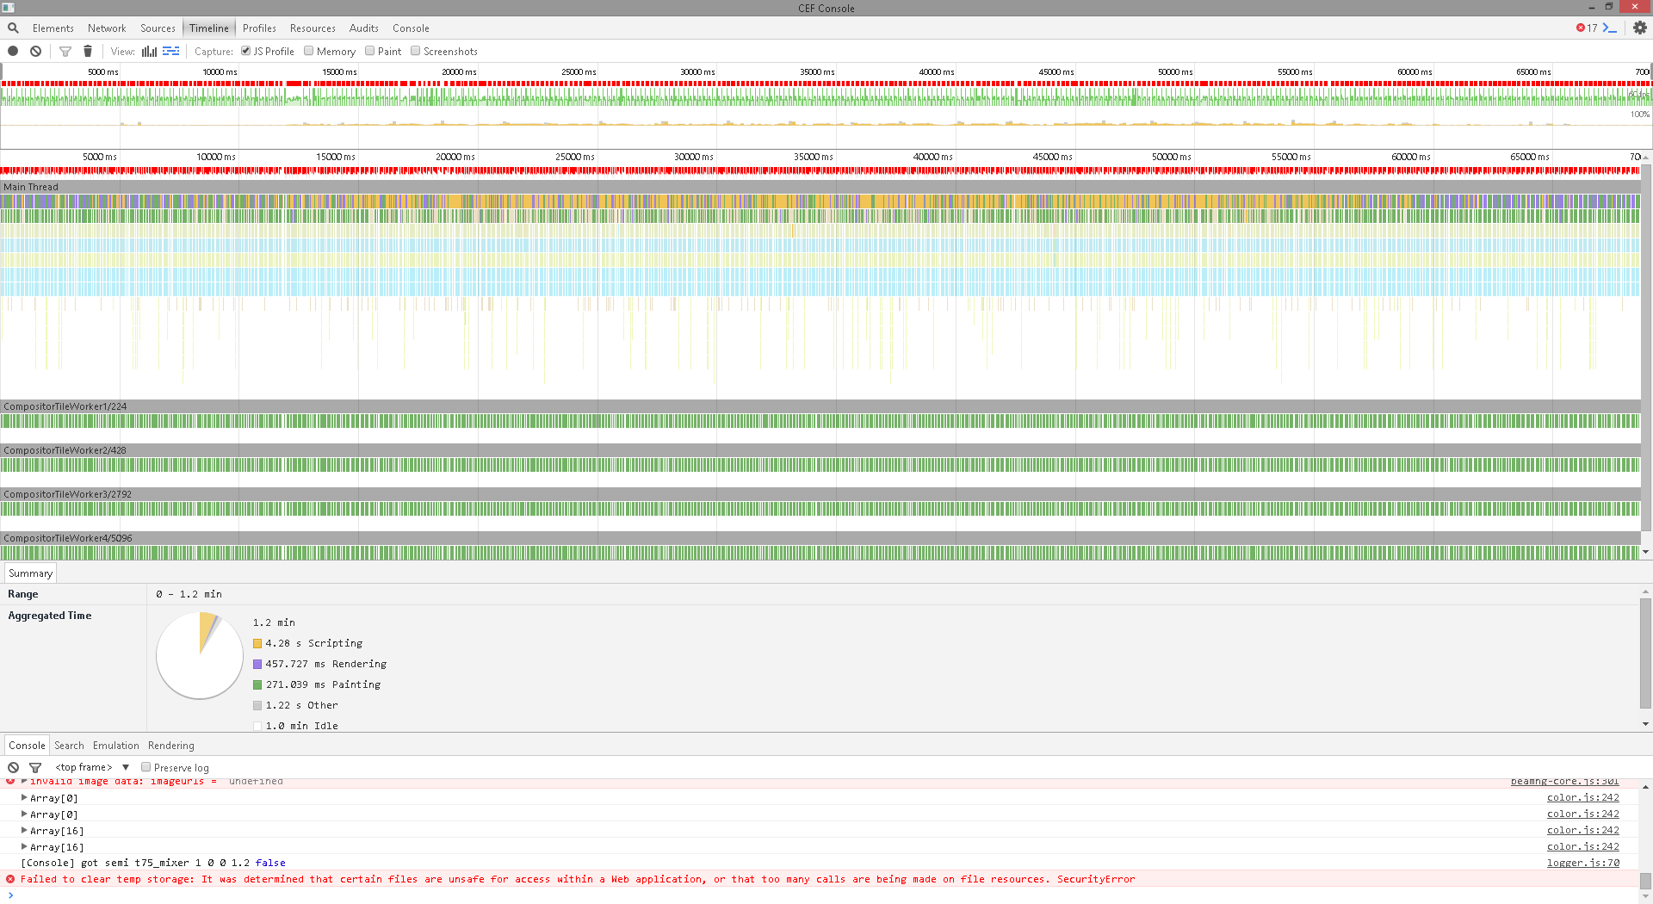This screenshot has width=1653, height=904.
Task: Select the Summary tab
Action: click(30, 573)
